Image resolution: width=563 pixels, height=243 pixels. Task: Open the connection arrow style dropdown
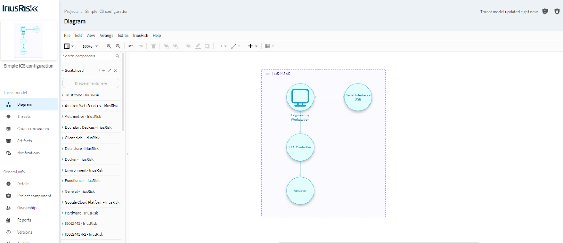coord(222,46)
